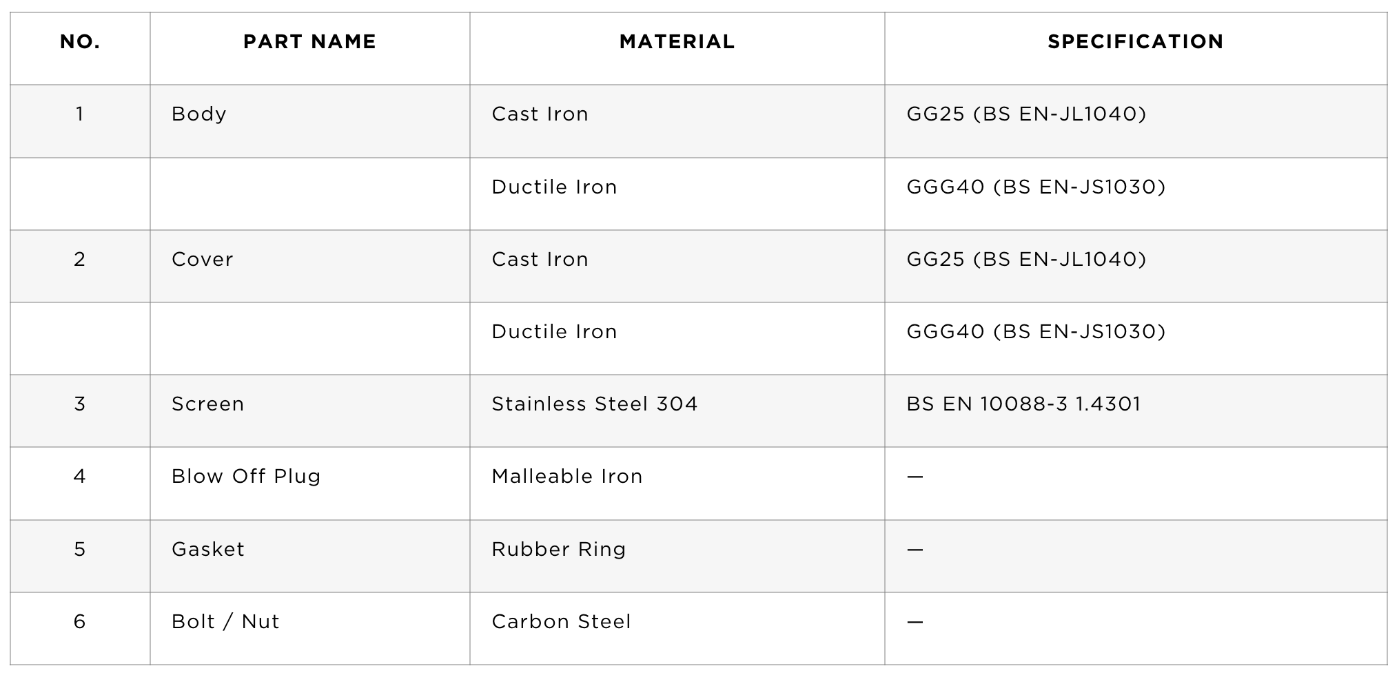1399x675 pixels.
Task: Click Stainless Steel 304 material cell
Action: click(x=677, y=411)
